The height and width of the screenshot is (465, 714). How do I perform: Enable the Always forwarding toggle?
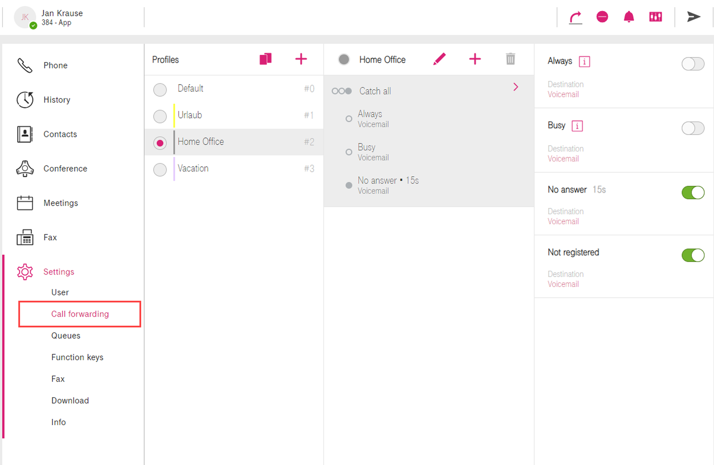point(693,64)
